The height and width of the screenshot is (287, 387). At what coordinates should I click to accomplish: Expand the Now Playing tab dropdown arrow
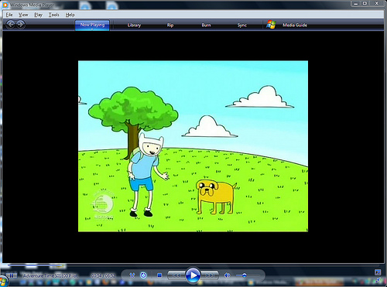click(x=92, y=29)
